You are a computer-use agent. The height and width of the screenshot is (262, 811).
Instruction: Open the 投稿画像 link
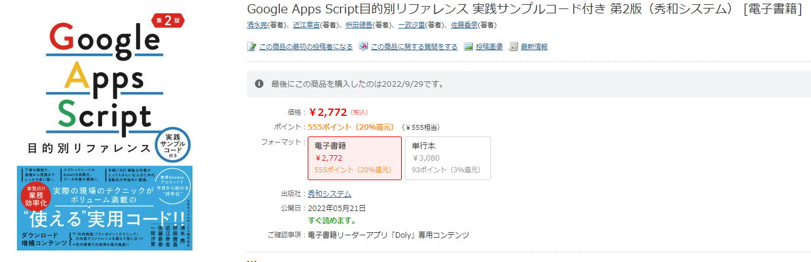pyautogui.click(x=489, y=47)
